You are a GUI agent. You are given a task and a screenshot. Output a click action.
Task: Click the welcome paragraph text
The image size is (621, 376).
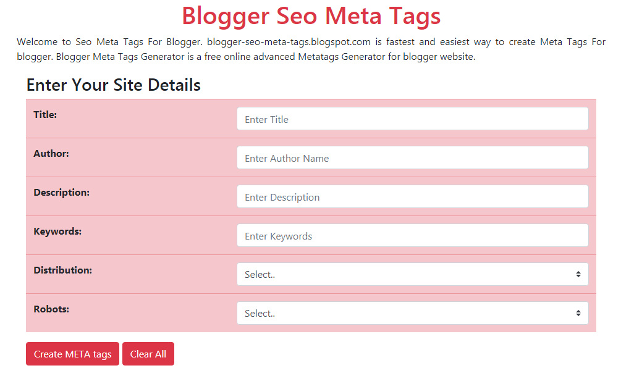click(310, 49)
